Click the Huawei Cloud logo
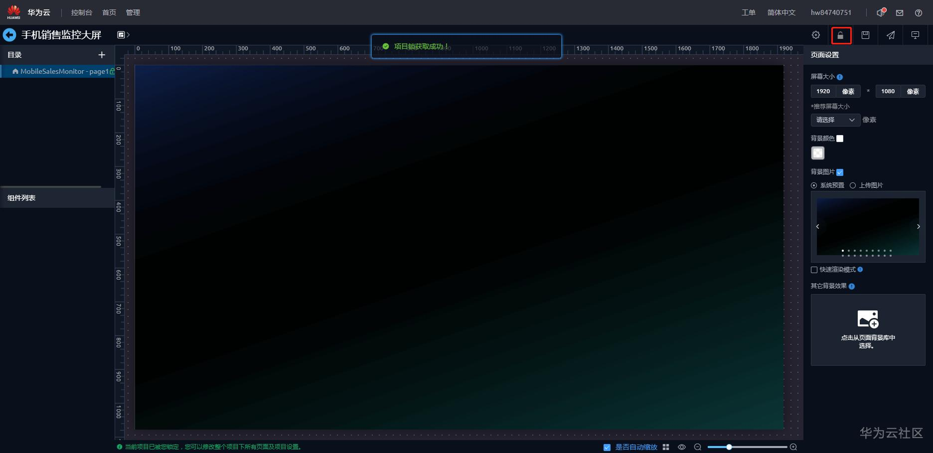Image resolution: width=933 pixels, height=453 pixels. click(14, 12)
